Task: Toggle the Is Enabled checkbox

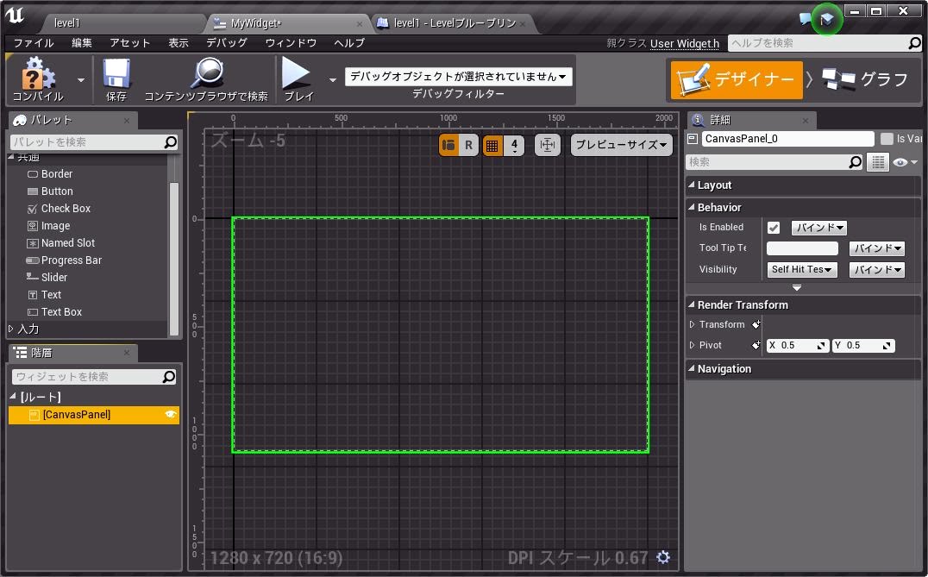Action: [x=774, y=228]
